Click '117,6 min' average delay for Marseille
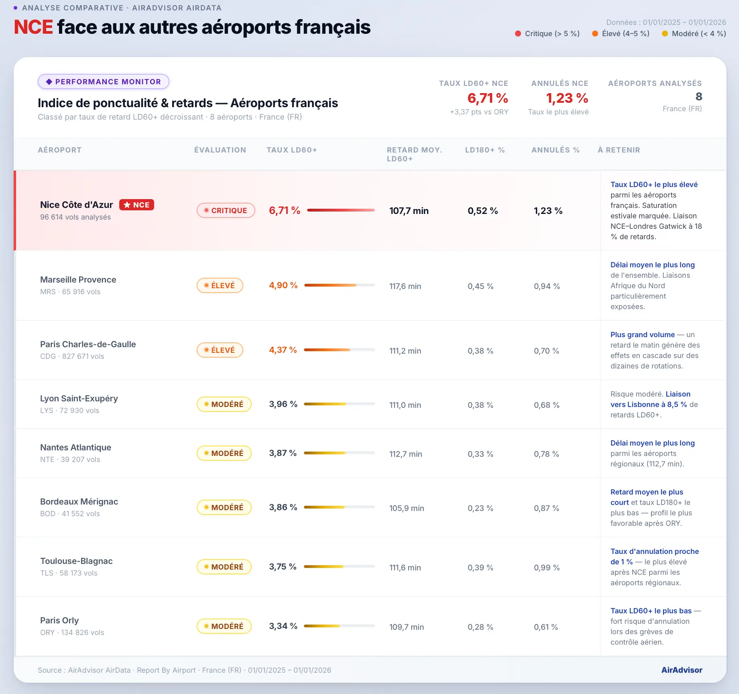Viewport: 739px width, 694px height. [405, 286]
